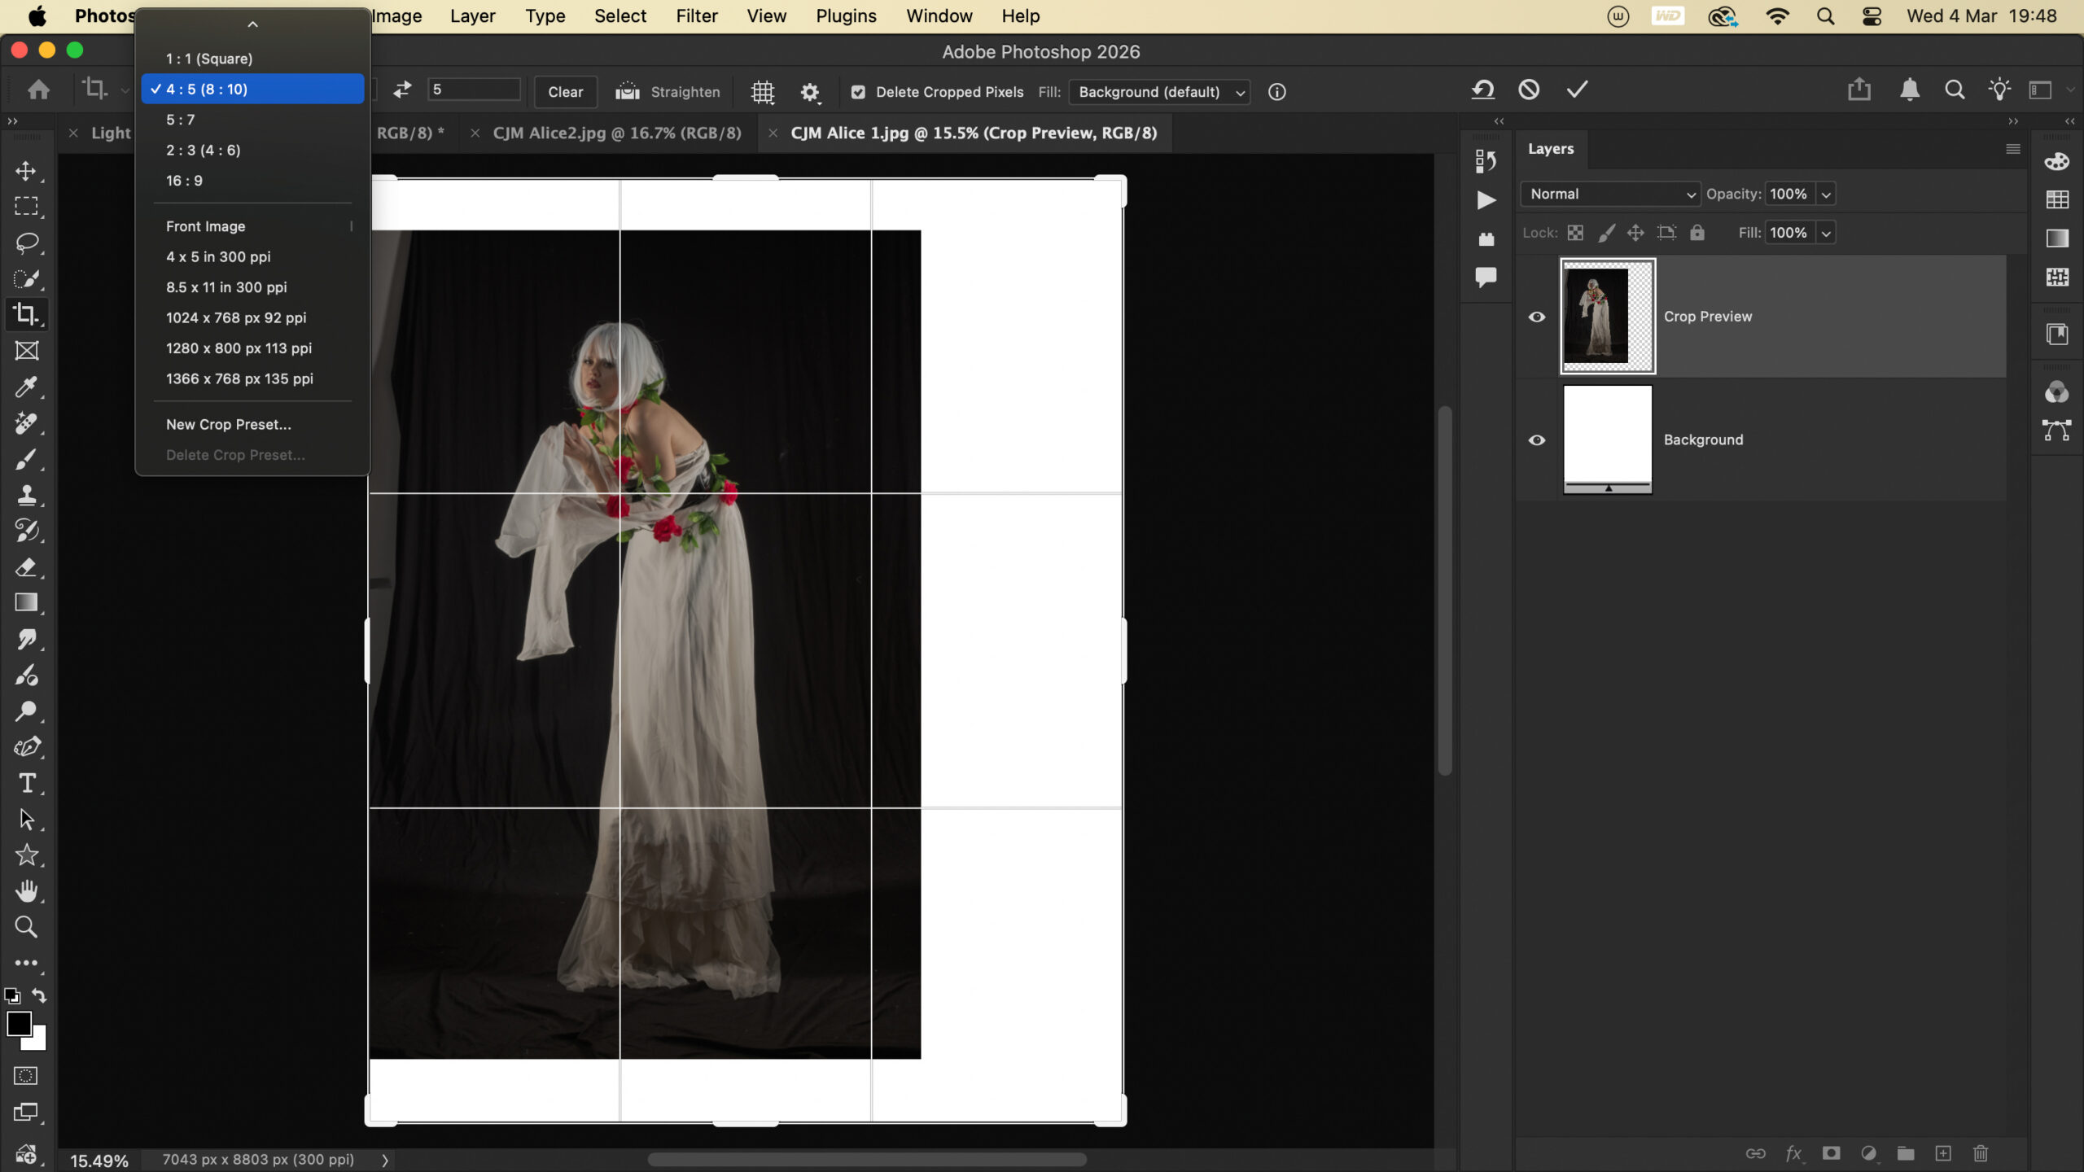Select the Eyedropper tool

click(x=26, y=387)
